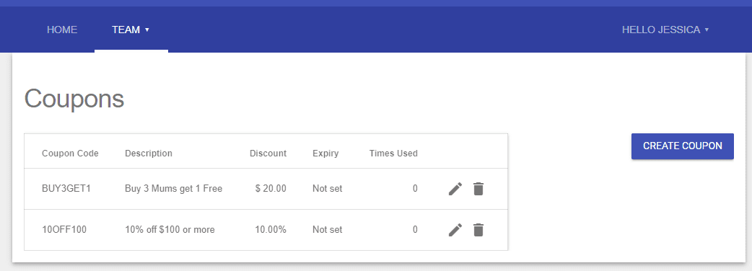
Task: Click the 'Buy 3 Mums get 1 Free' description
Action: click(174, 189)
